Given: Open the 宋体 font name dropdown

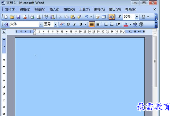Looking at the screenshot, I should click(x=41, y=24).
